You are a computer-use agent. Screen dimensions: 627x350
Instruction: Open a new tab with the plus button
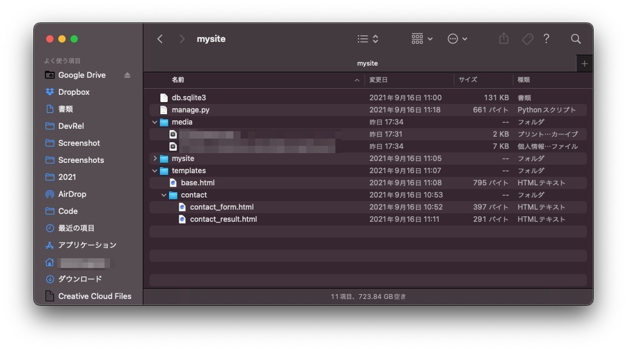tap(584, 63)
